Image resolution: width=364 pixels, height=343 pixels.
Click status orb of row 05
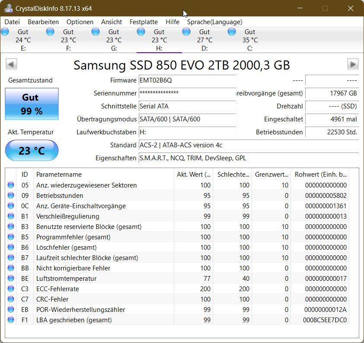click(x=11, y=185)
